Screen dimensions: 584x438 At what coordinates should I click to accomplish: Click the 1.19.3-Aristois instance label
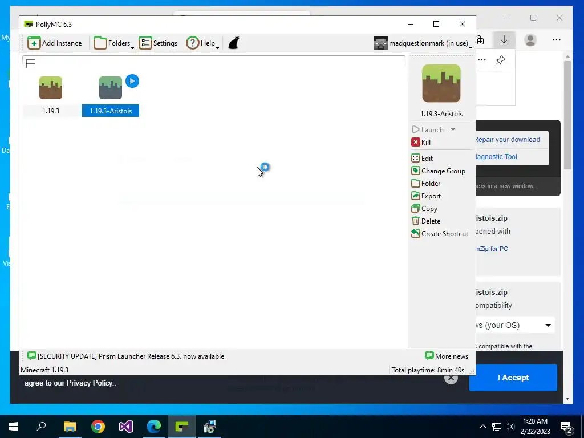tap(111, 111)
